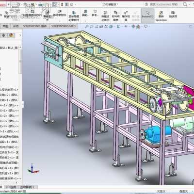The image size is (194, 194).
Task: Select tree row 链轮轴支架<1>
Action: pyautogui.click(x=9, y=178)
